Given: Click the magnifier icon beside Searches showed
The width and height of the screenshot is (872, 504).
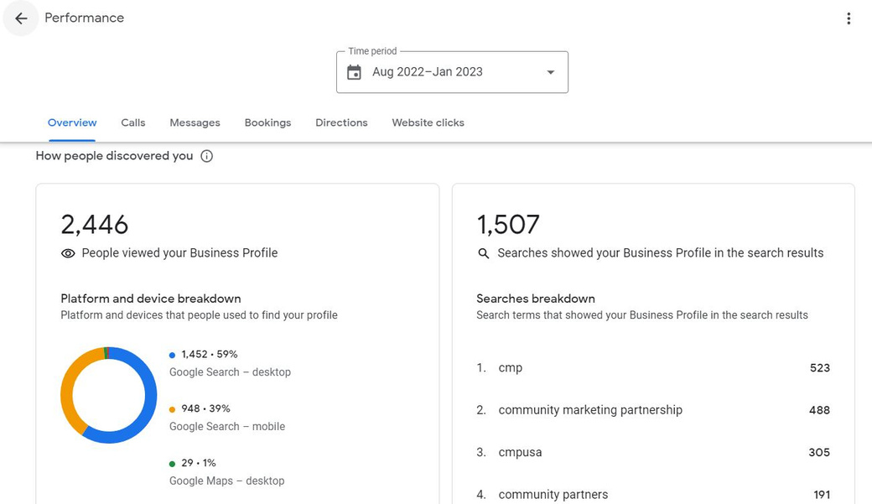Looking at the screenshot, I should (x=484, y=253).
